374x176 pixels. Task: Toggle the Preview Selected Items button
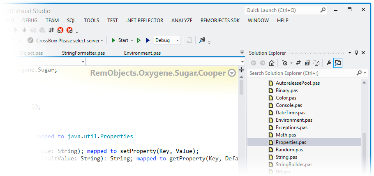[x=337, y=63]
